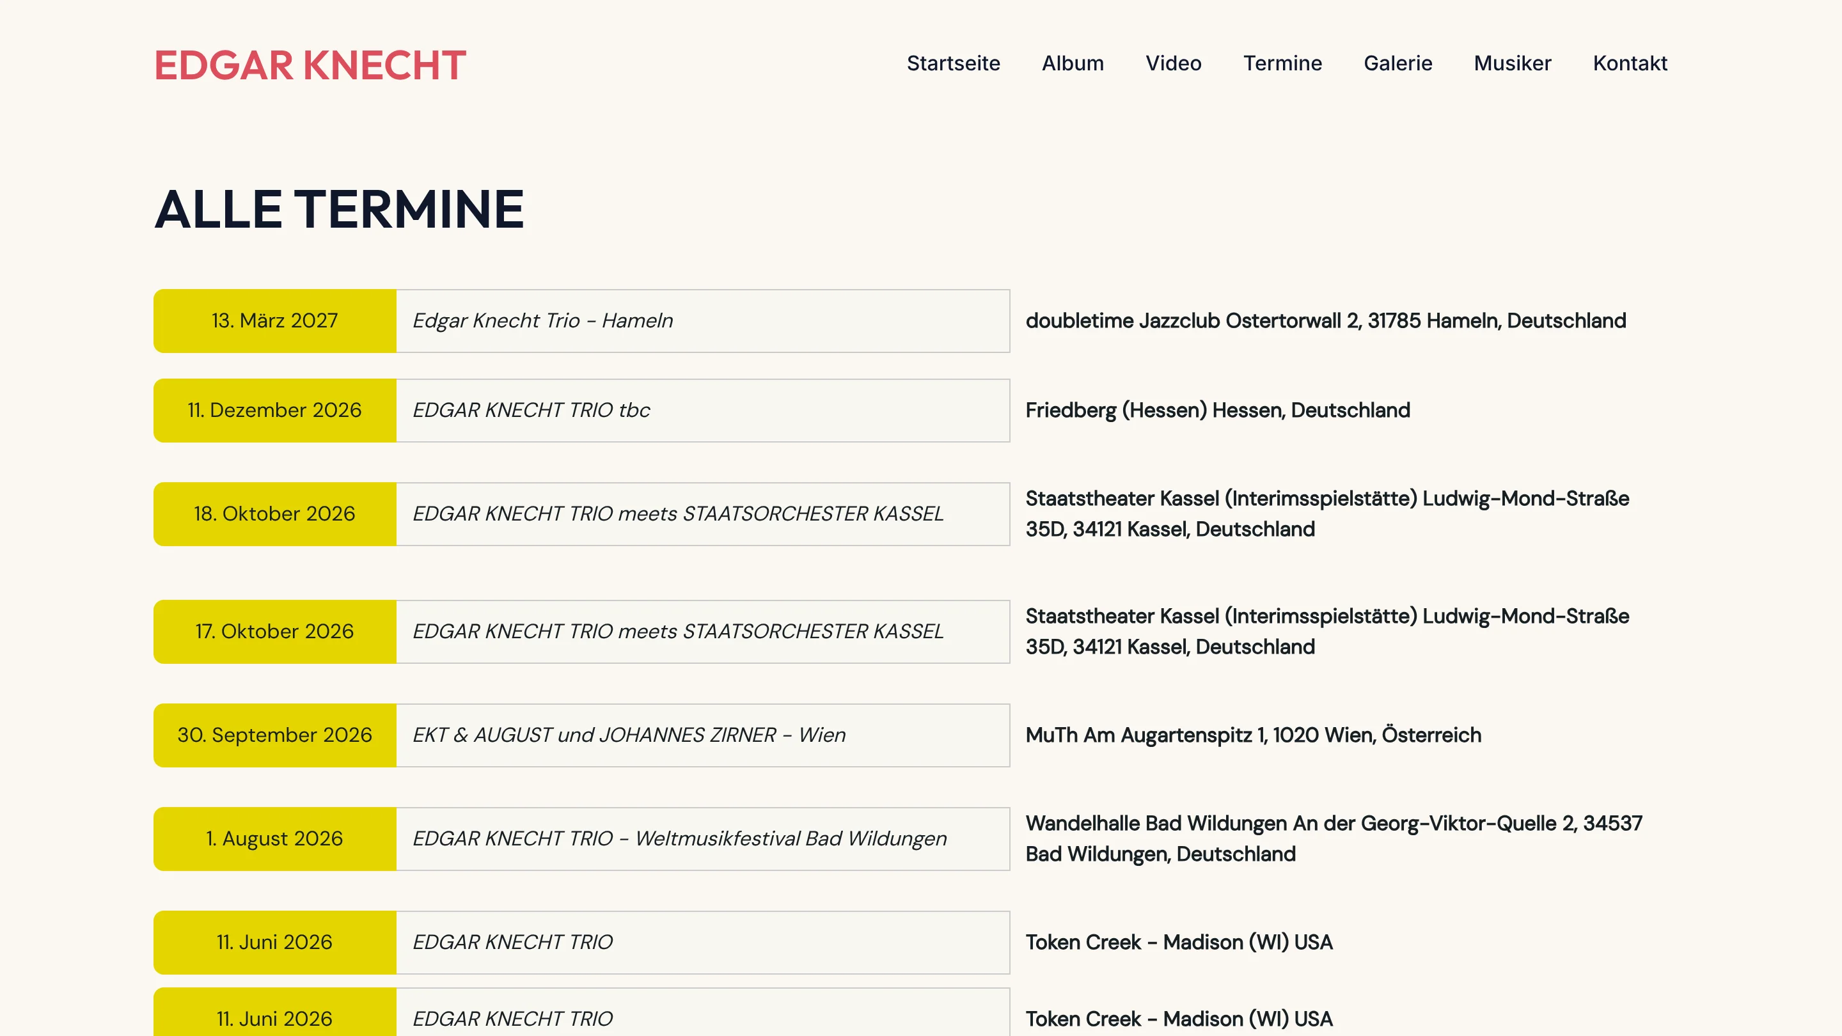The image size is (1842, 1036).
Task: Click the 18. Oktober 2026 date badge
Action: coord(274,514)
